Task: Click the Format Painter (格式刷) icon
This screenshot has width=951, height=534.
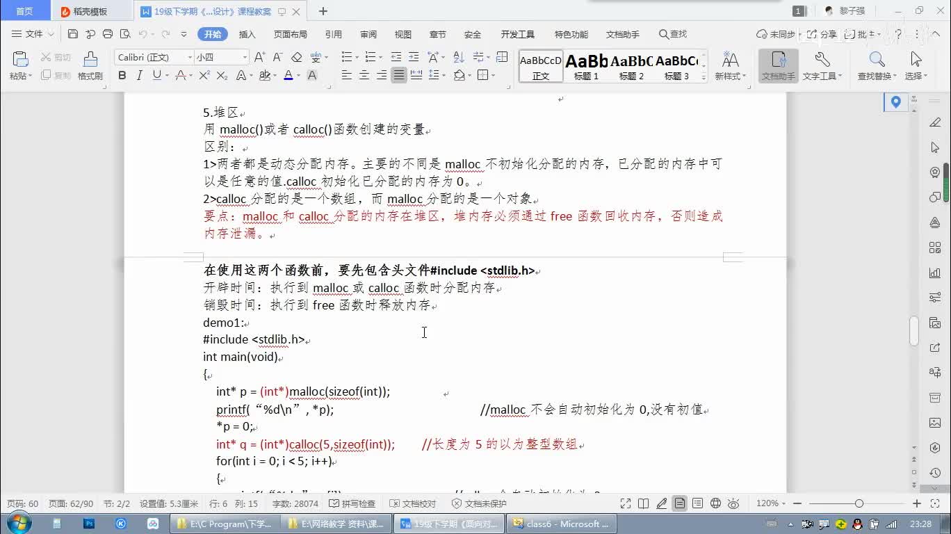Action: coord(90,60)
